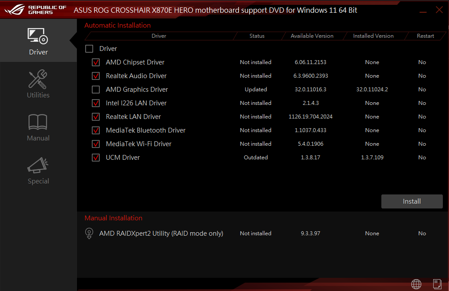This screenshot has width=449, height=291.
Task: Click Not installed status of AMD Chipset Driver
Action: 255,62
